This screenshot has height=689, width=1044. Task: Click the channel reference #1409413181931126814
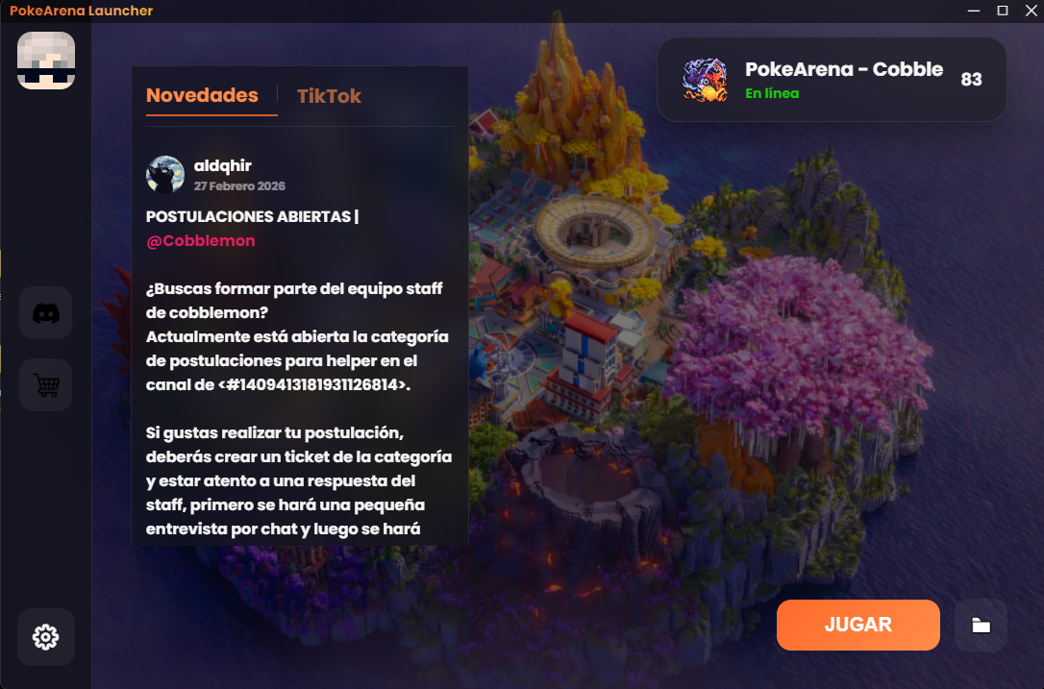pos(312,384)
